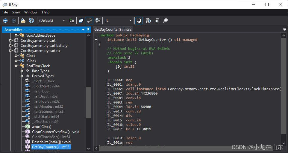The width and height of the screenshot is (288, 153).
Task: Click the method icon beside Deserialize(int64[])
Action: click(x=27, y=142)
